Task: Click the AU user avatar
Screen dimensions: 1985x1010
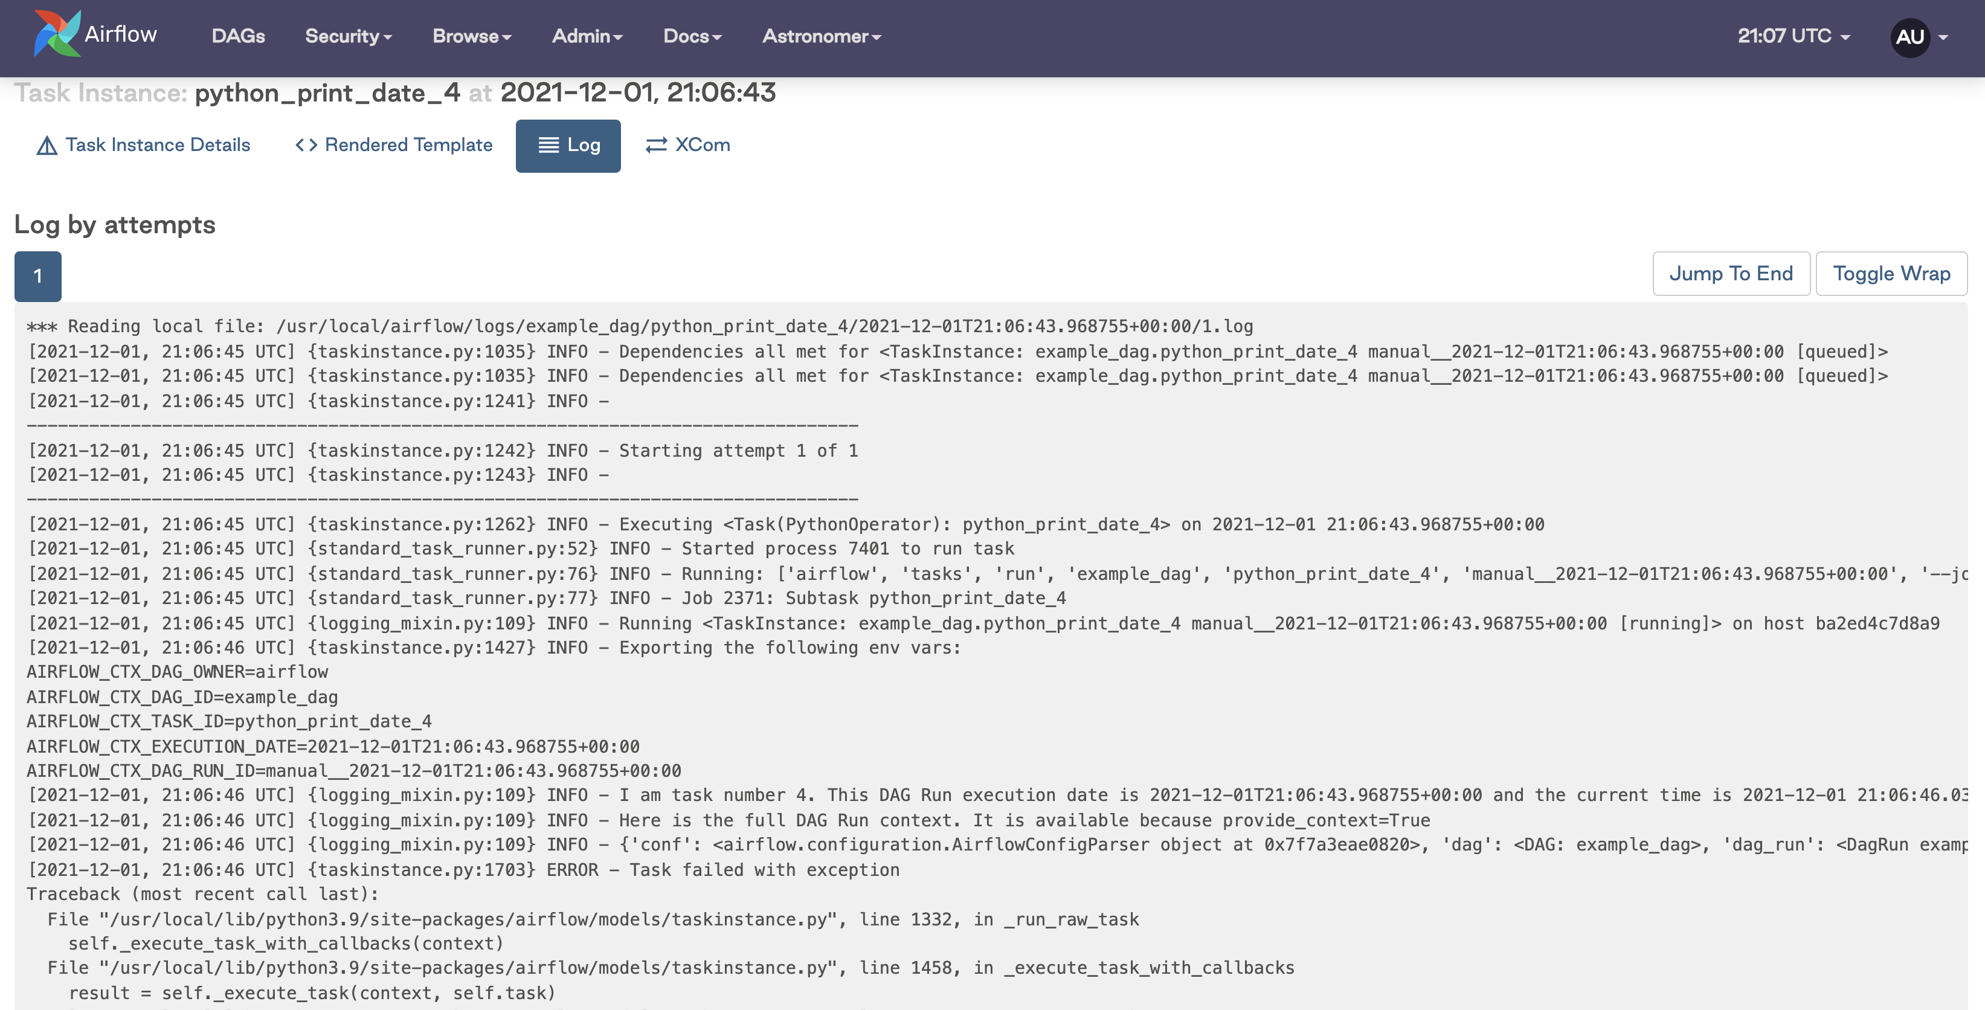Action: [x=1909, y=37]
